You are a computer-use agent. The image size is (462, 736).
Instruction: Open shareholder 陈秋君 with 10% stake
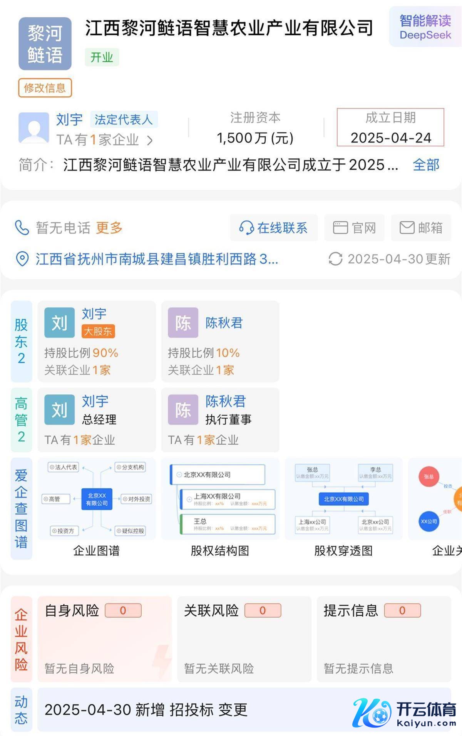(220, 341)
